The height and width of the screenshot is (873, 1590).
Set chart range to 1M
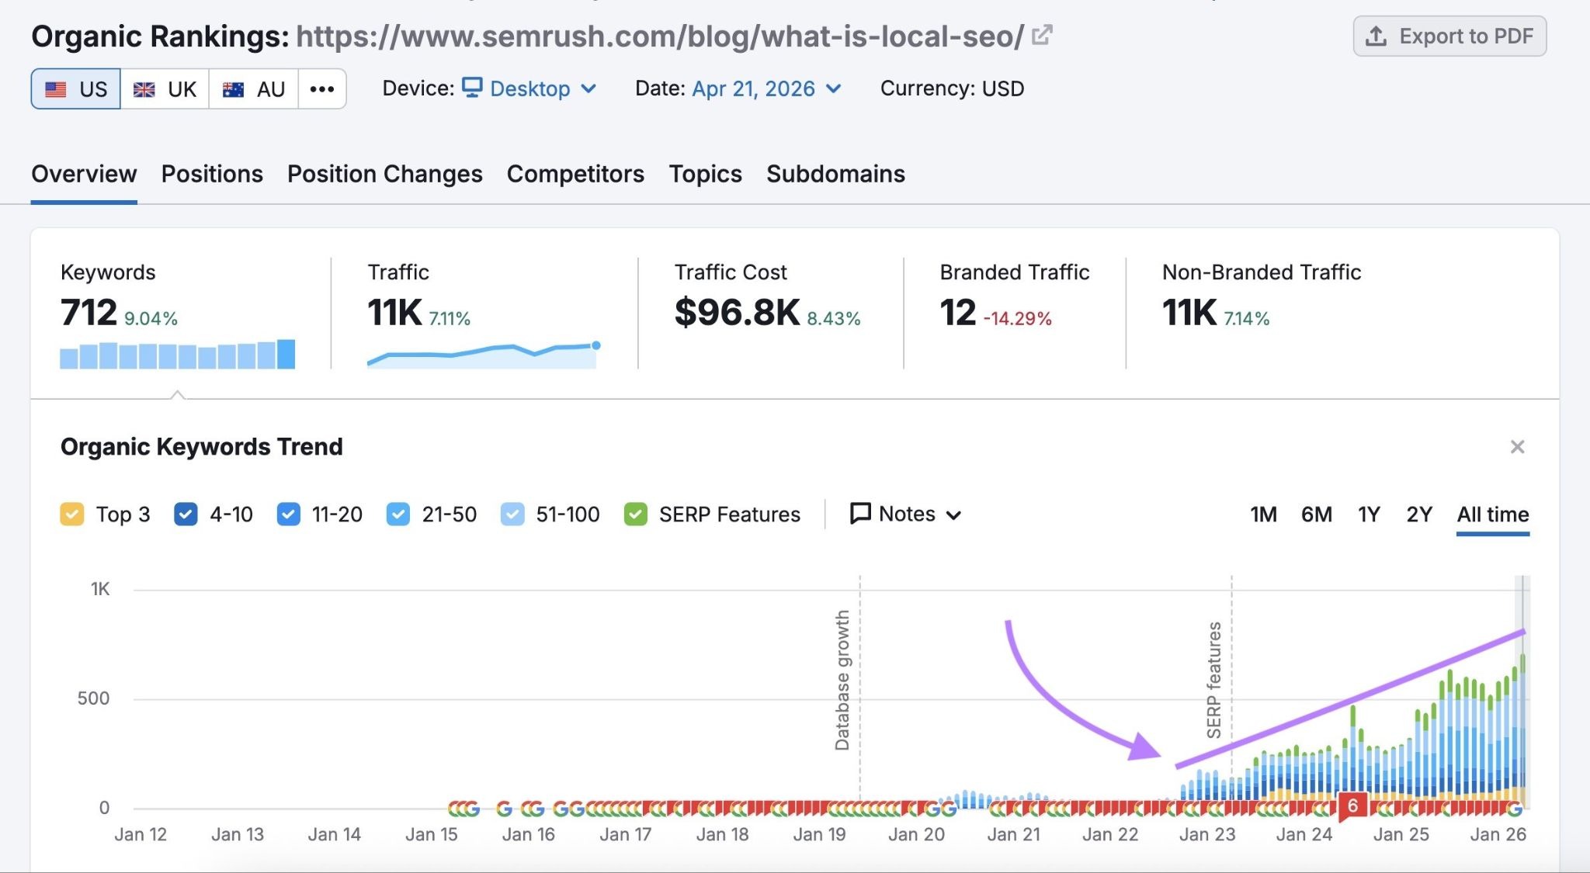click(x=1263, y=514)
